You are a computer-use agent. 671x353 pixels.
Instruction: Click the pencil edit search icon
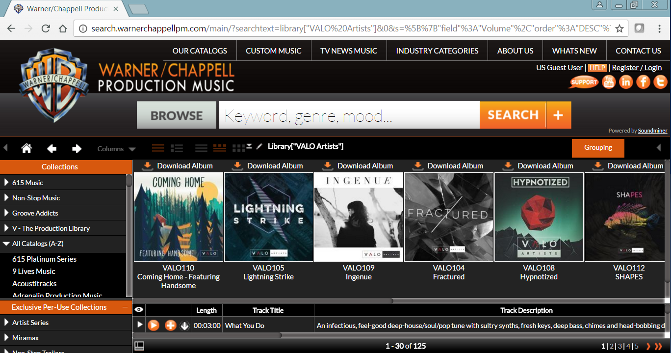[x=259, y=146]
